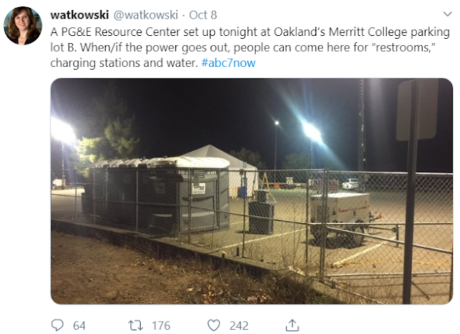Click the bright floodlight at photo's left edge

coord(62,131)
